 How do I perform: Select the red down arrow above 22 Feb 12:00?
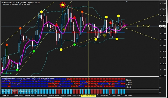point(110,22)
